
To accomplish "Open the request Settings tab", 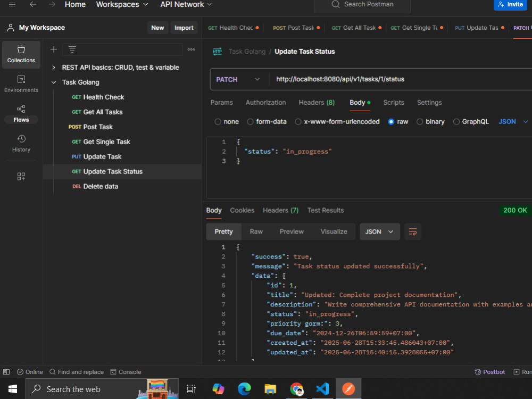I will pos(429,103).
